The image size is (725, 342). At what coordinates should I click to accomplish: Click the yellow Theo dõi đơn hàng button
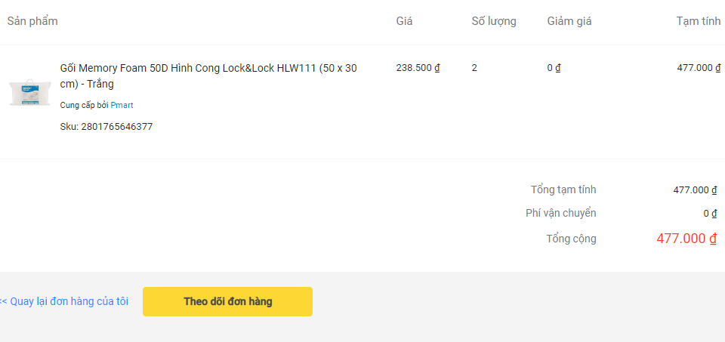click(227, 301)
